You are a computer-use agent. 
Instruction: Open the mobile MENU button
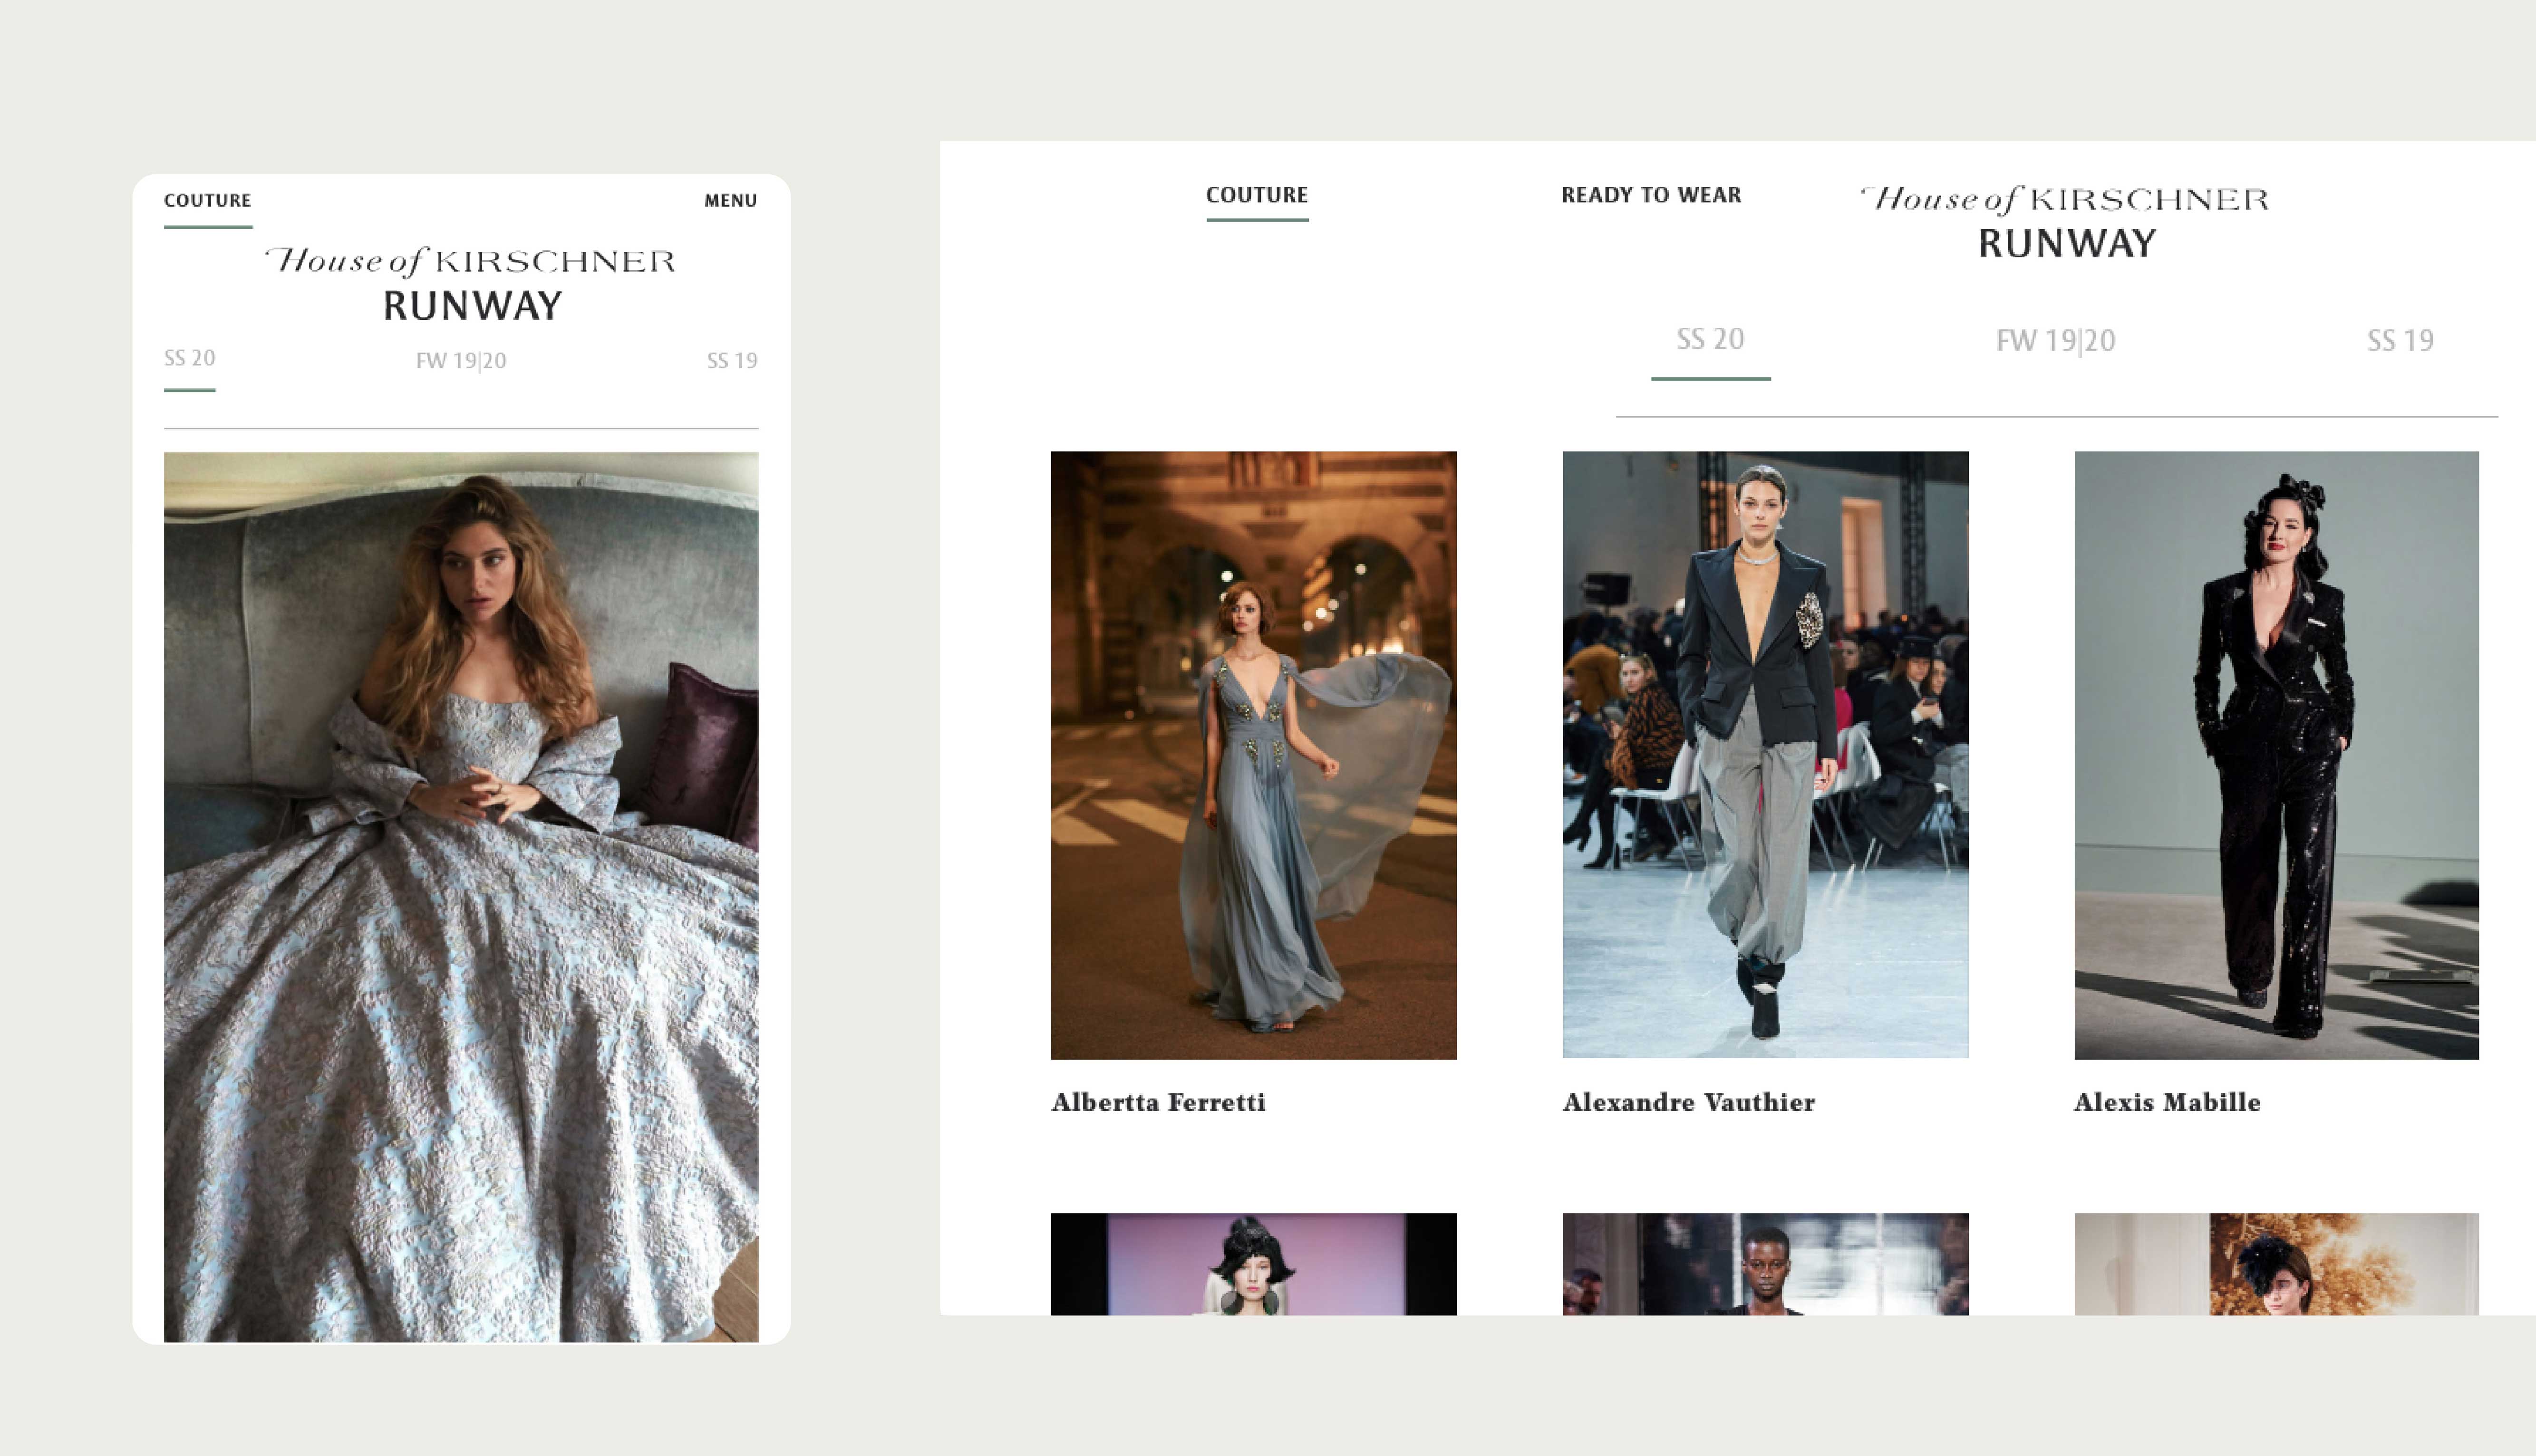pyautogui.click(x=730, y=201)
